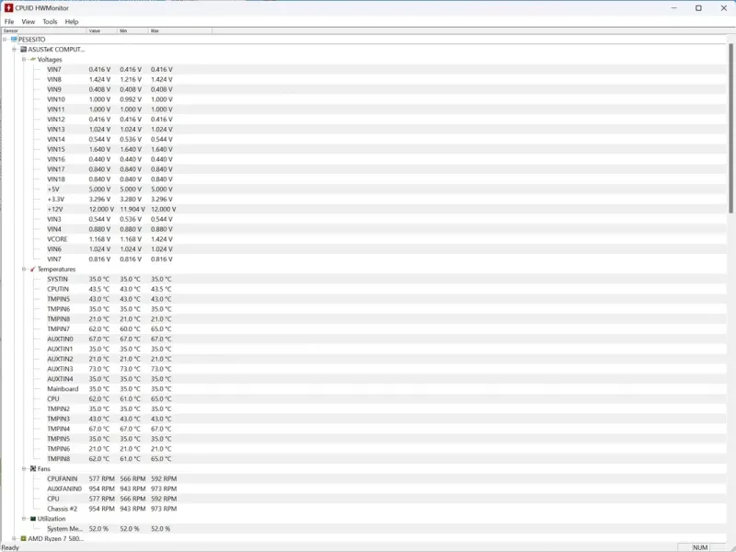The height and width of the screenshot is (552, 736).
Task: Open the File menu
Action: point(9,21)
